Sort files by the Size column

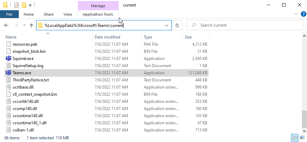click(x=196, y=37)
